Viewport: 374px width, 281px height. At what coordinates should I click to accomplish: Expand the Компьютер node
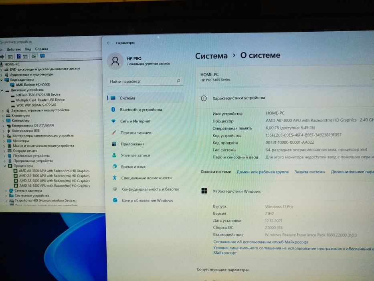coord(3,121)
